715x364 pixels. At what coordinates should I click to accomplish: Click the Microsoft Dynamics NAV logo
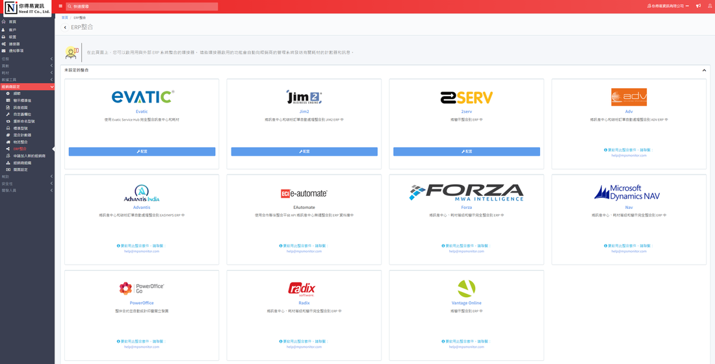pos(627,193)
